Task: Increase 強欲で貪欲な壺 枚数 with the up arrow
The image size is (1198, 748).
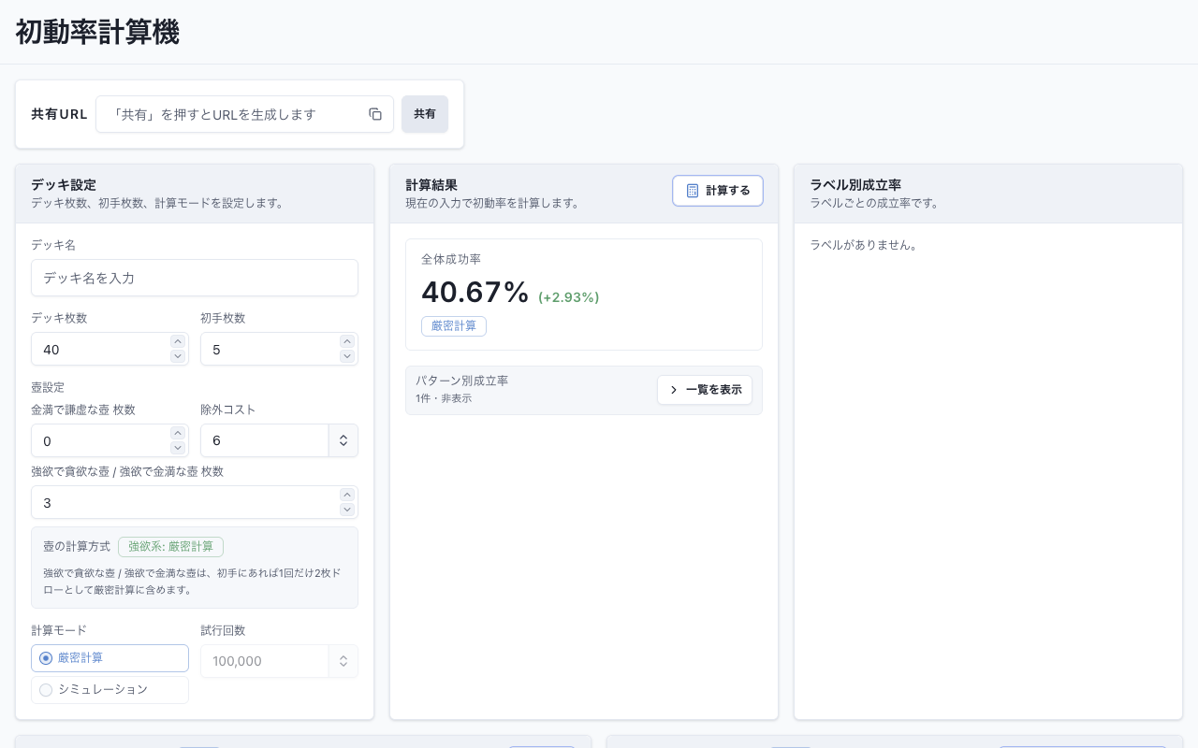Action: [x=347, y=495]
